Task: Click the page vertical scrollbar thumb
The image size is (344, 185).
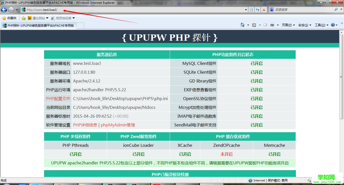Action: [x=341, y=77]
